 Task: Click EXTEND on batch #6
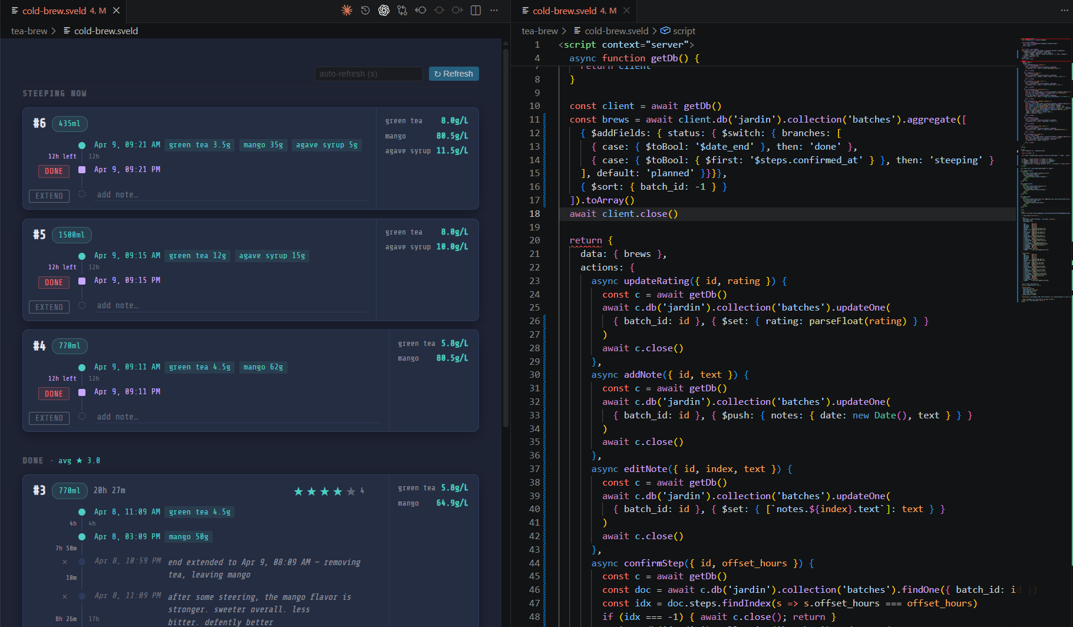click(49, 196)
